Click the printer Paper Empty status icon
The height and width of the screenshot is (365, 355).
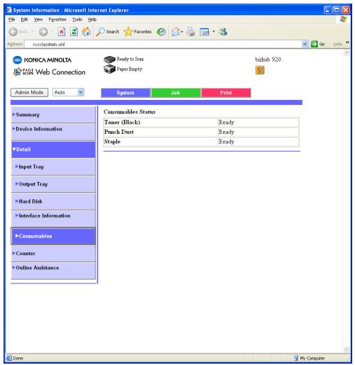pos(110,69)
